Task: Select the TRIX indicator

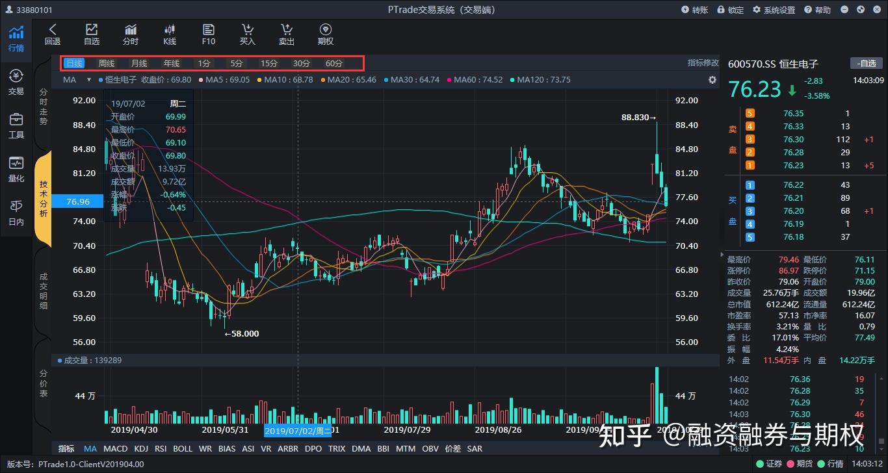Action: [337, 448]
